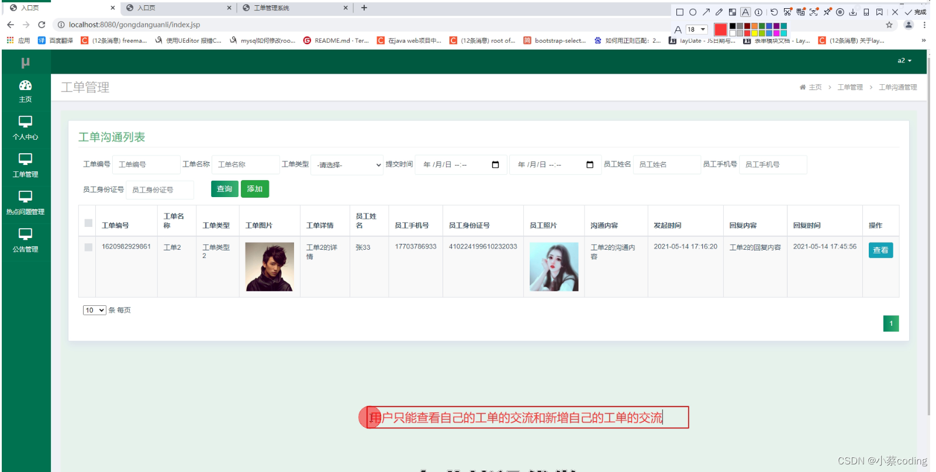Viewport: 936px width, 472px height.
Task: Open the 10 条每页 page-size dropdown
Action: click(x=94, y=310)
